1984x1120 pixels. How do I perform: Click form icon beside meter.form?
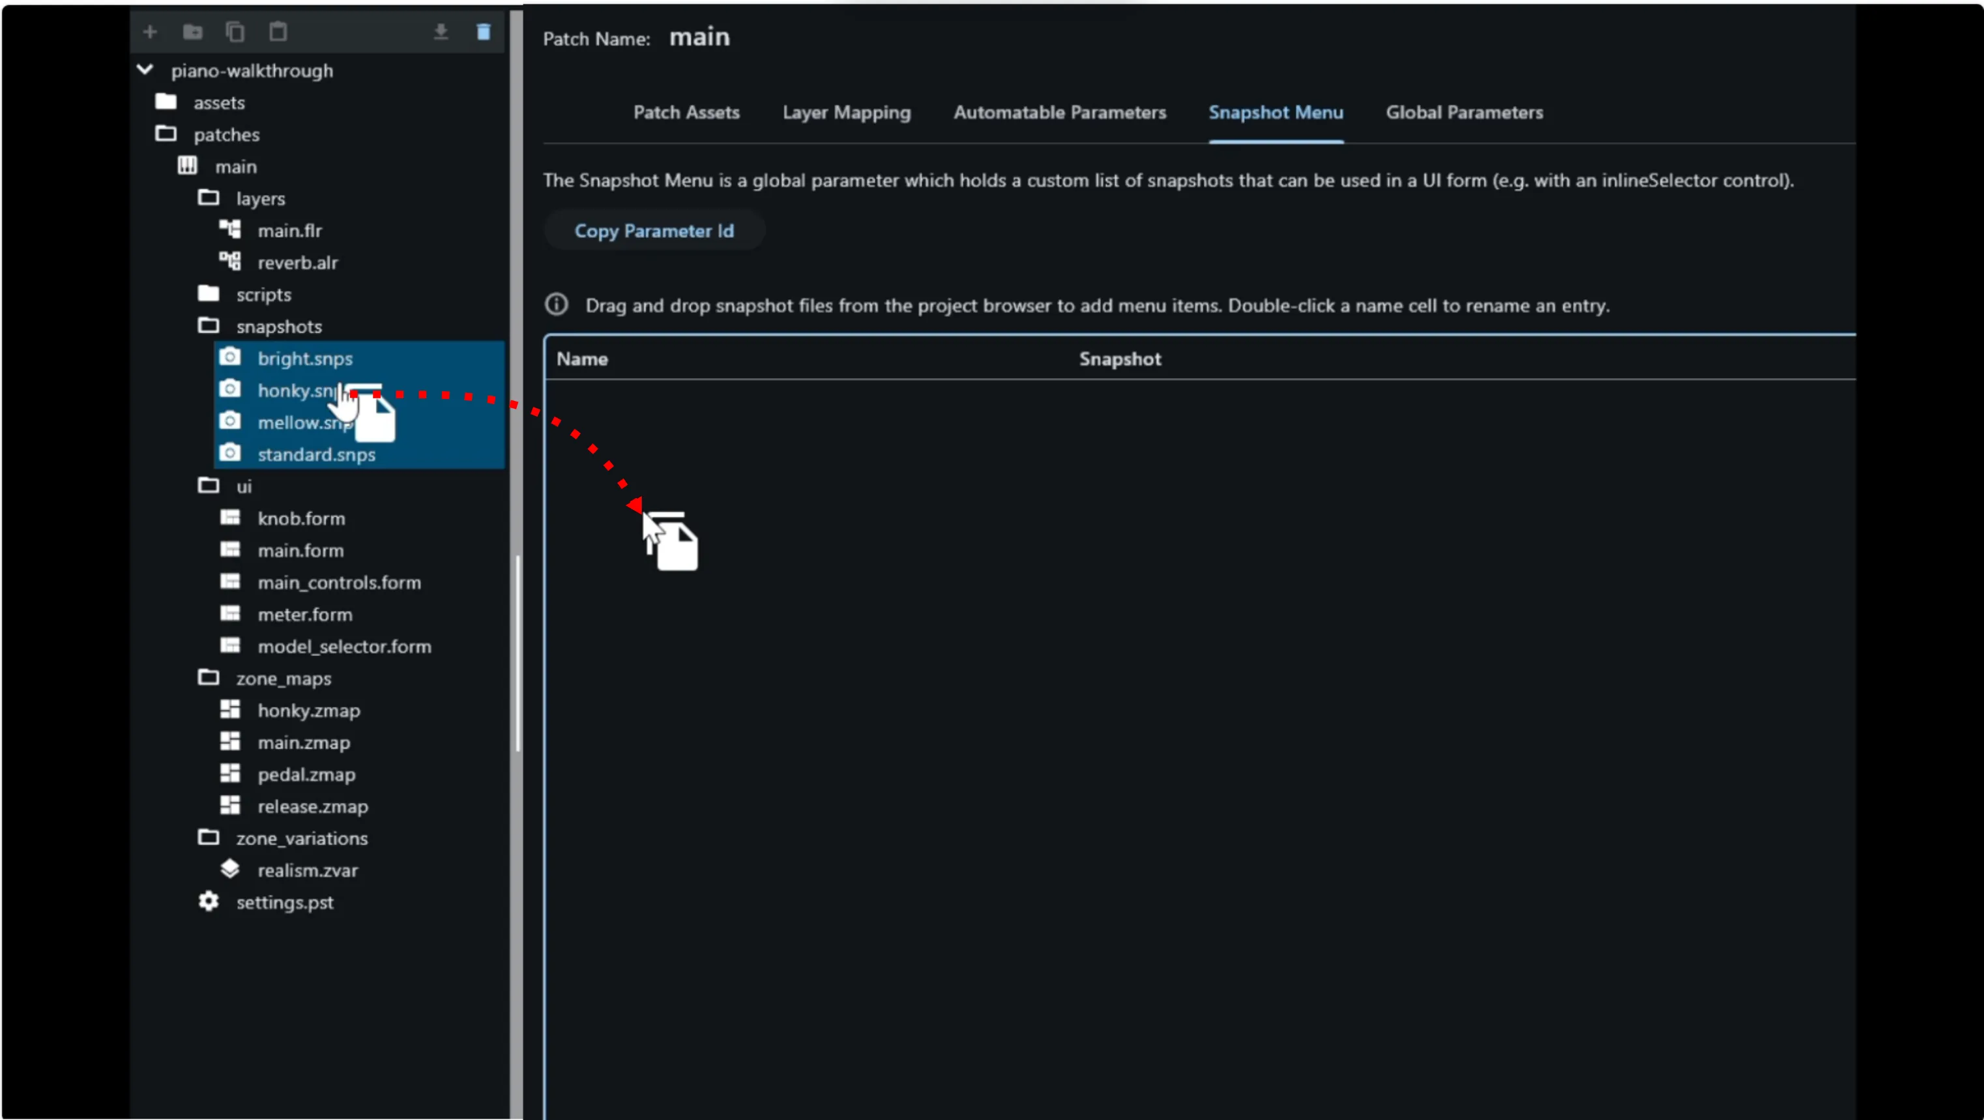pos(229,613)
